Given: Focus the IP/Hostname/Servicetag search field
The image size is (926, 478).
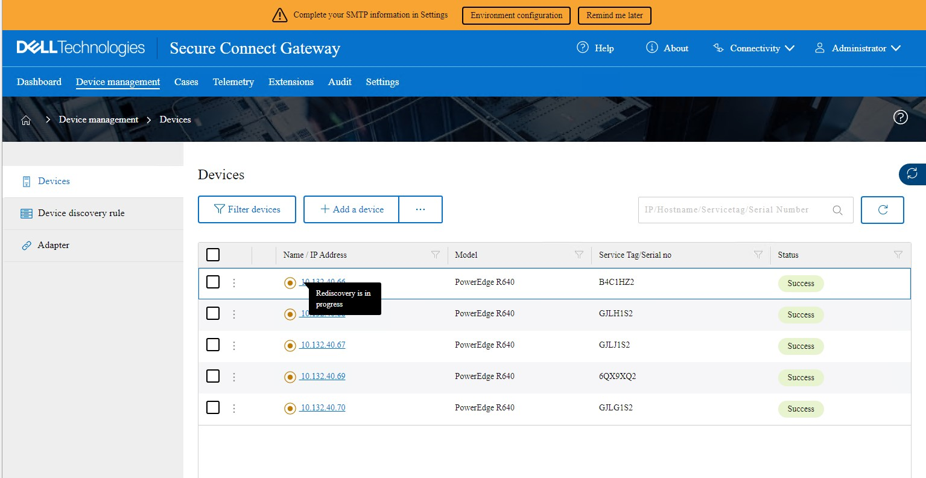Looking at the screenshot, I should click(746, 210).
